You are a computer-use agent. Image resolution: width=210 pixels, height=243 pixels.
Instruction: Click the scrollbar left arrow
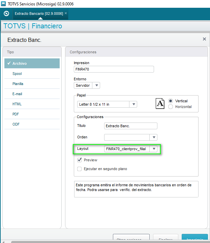click(3, 242)
